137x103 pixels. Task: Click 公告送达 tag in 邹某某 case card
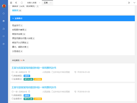pyautogui.click(x=38, y=99)
